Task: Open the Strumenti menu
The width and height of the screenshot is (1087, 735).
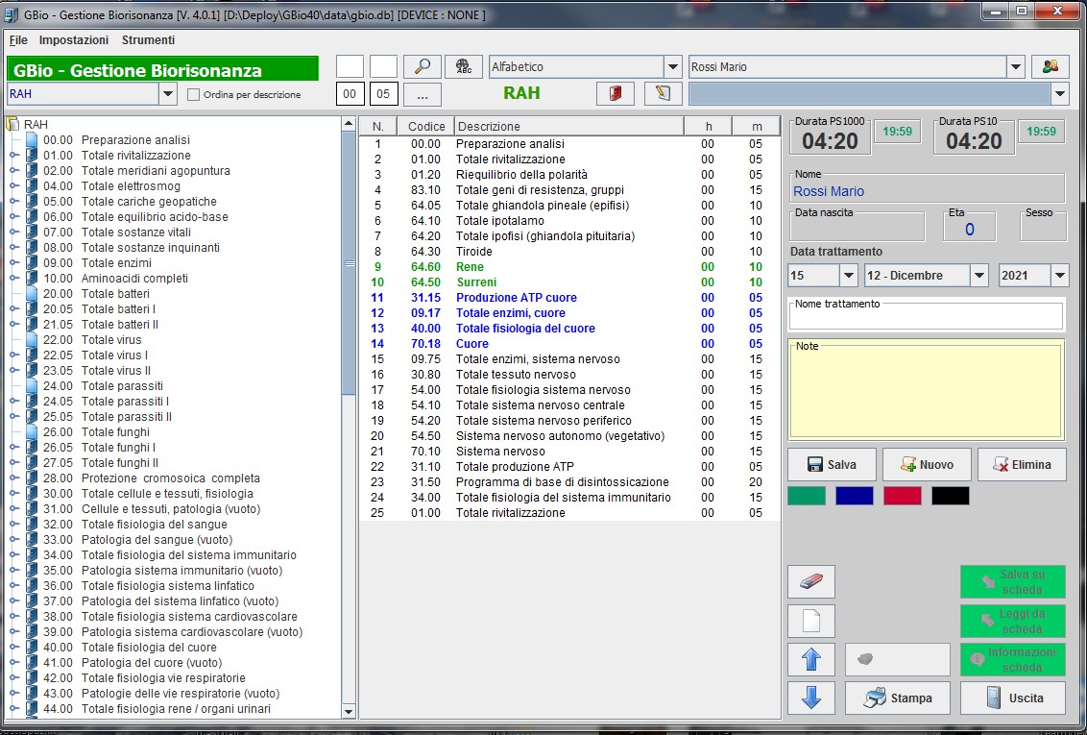Action: point(148,40)
